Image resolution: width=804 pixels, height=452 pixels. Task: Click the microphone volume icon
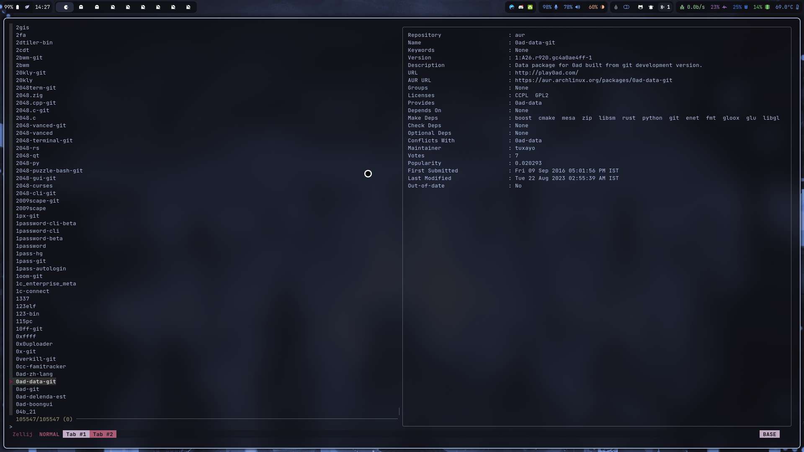pos(556,7)
